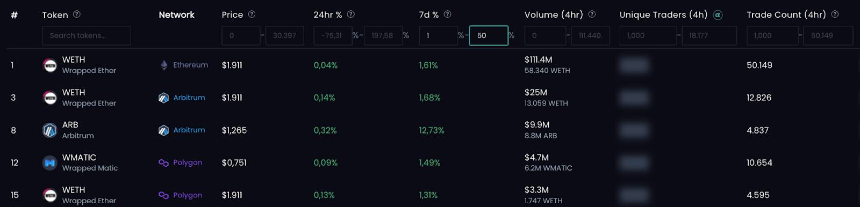This screenshot has height=207, width=860.
Task: Click the help icon beside Price header
Action: pos(252,14)
